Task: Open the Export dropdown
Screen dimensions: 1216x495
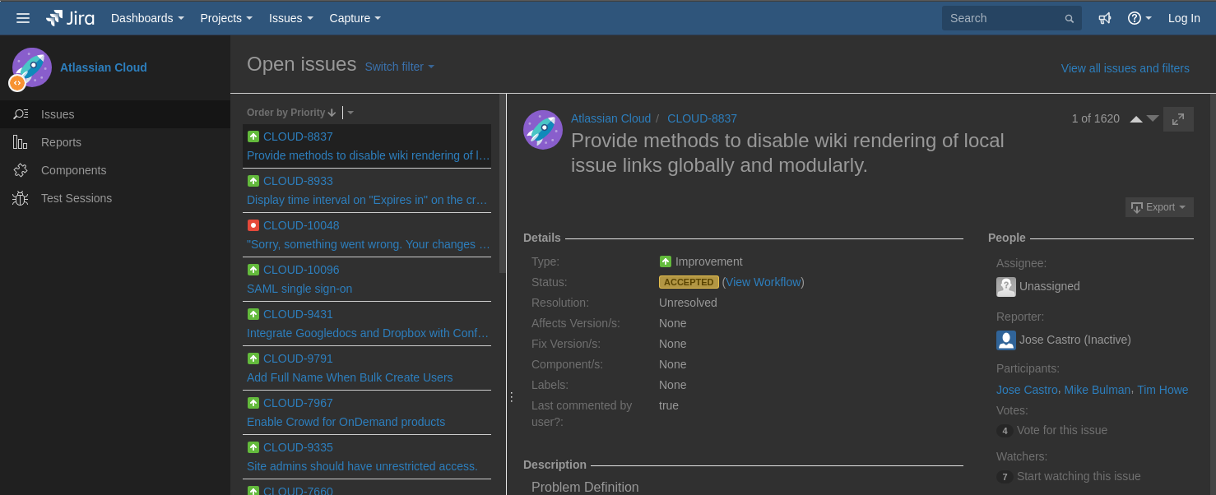Action: coord(1158,206)
